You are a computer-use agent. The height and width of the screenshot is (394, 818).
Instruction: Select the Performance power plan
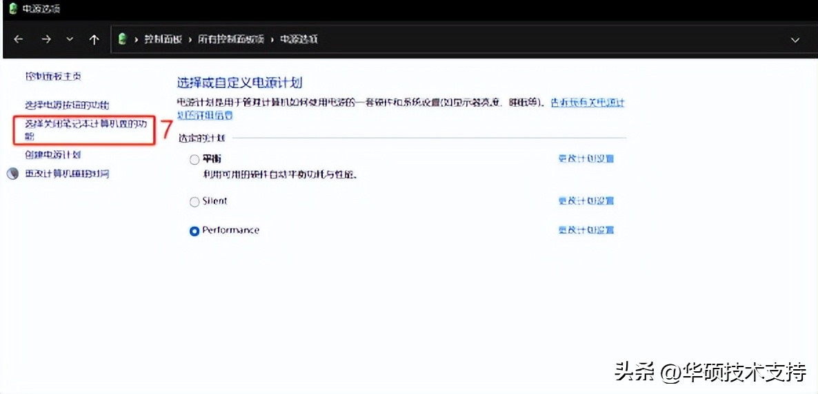tap(194, 231)
